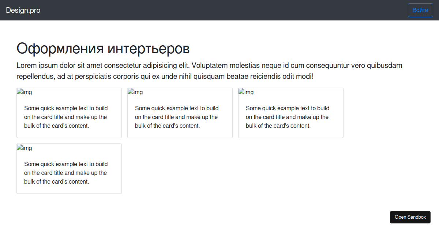Click the Lorem ipsum intro paragraph
This screenshot has width=439, height=230.
[209, 71]
